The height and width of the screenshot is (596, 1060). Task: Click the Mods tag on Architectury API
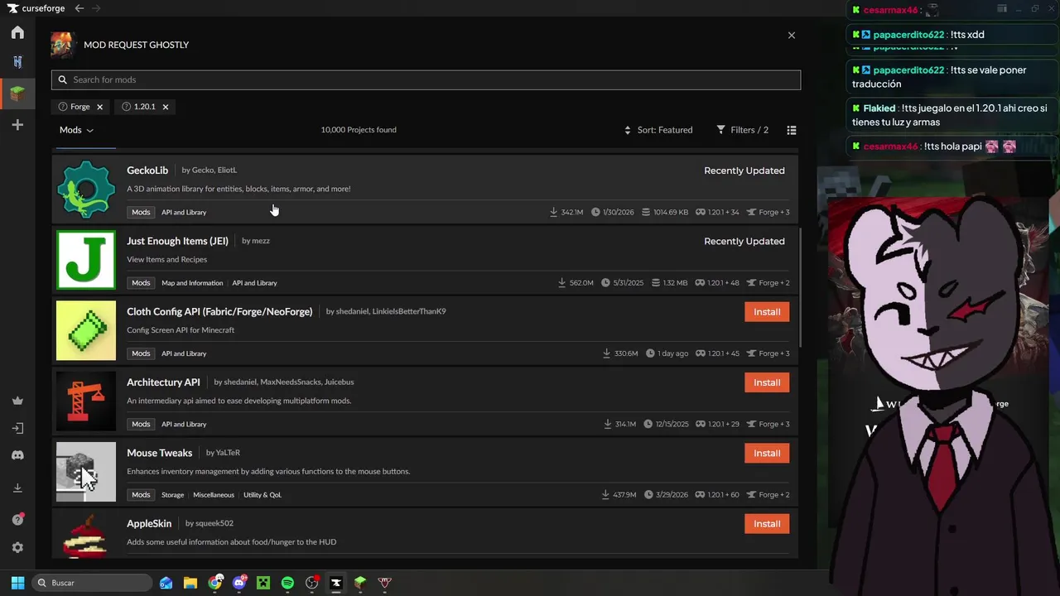(x=141, y=424)
